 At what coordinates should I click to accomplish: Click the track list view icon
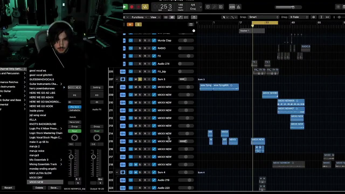pyautogui.click(x=172, y=17)
